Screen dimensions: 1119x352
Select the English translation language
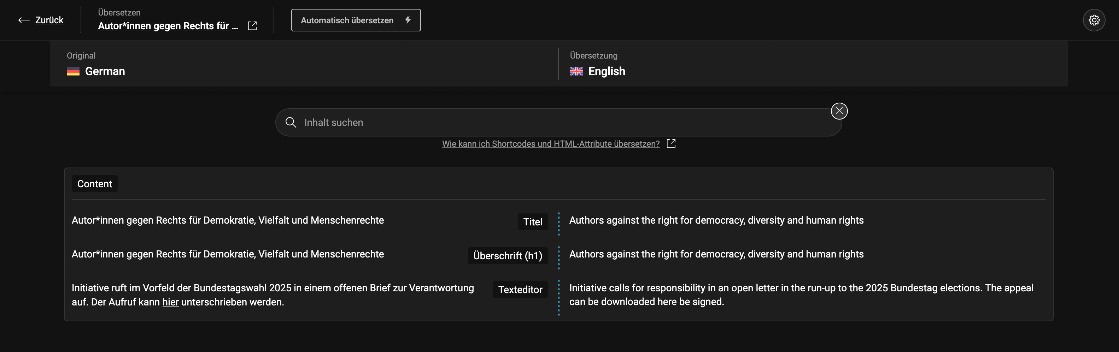[x=607, y=72]
